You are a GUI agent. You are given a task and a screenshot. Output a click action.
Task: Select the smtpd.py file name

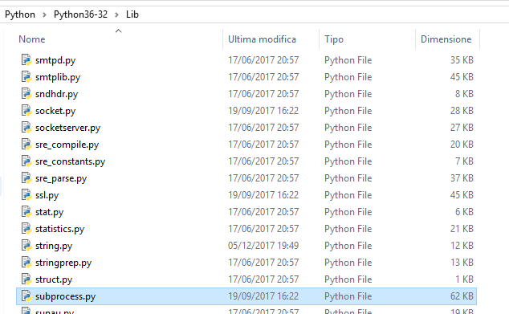tap(55, 60)
